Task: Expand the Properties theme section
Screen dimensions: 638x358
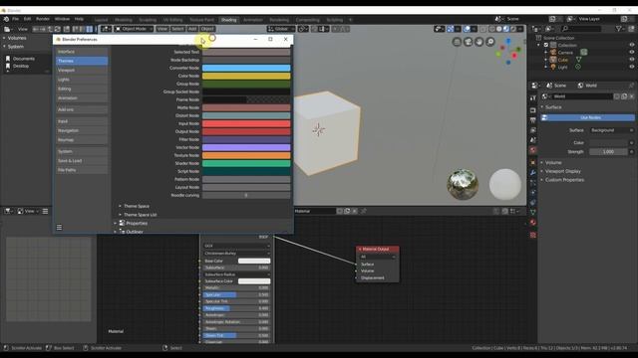Action: point(137,223)
